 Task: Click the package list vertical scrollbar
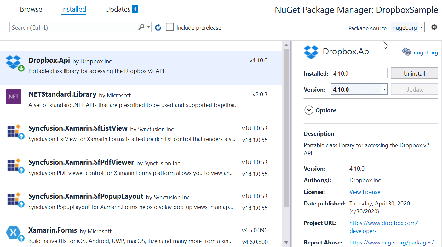286,126
